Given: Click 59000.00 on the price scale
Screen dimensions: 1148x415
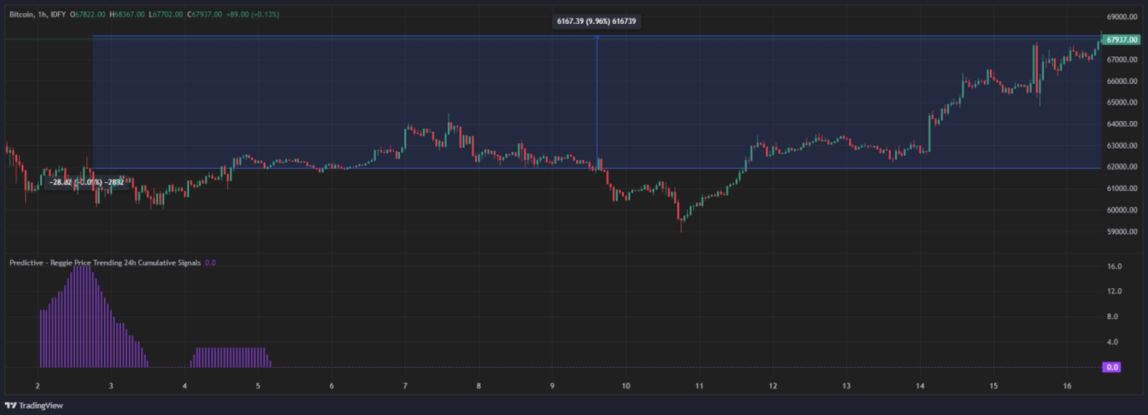Looking at the screenshot, I should point(1122,232).
